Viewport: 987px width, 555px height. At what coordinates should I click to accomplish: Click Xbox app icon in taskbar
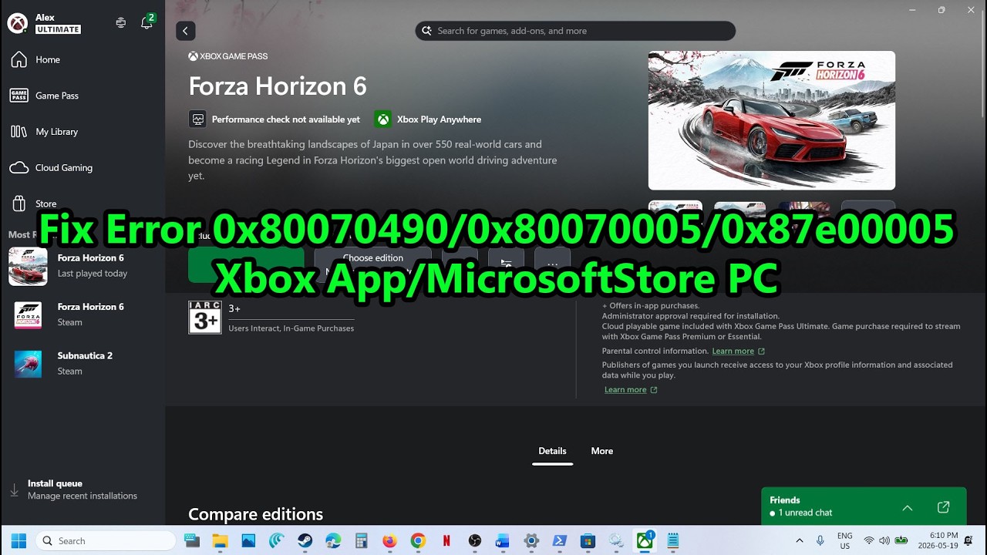coord(645,541)
